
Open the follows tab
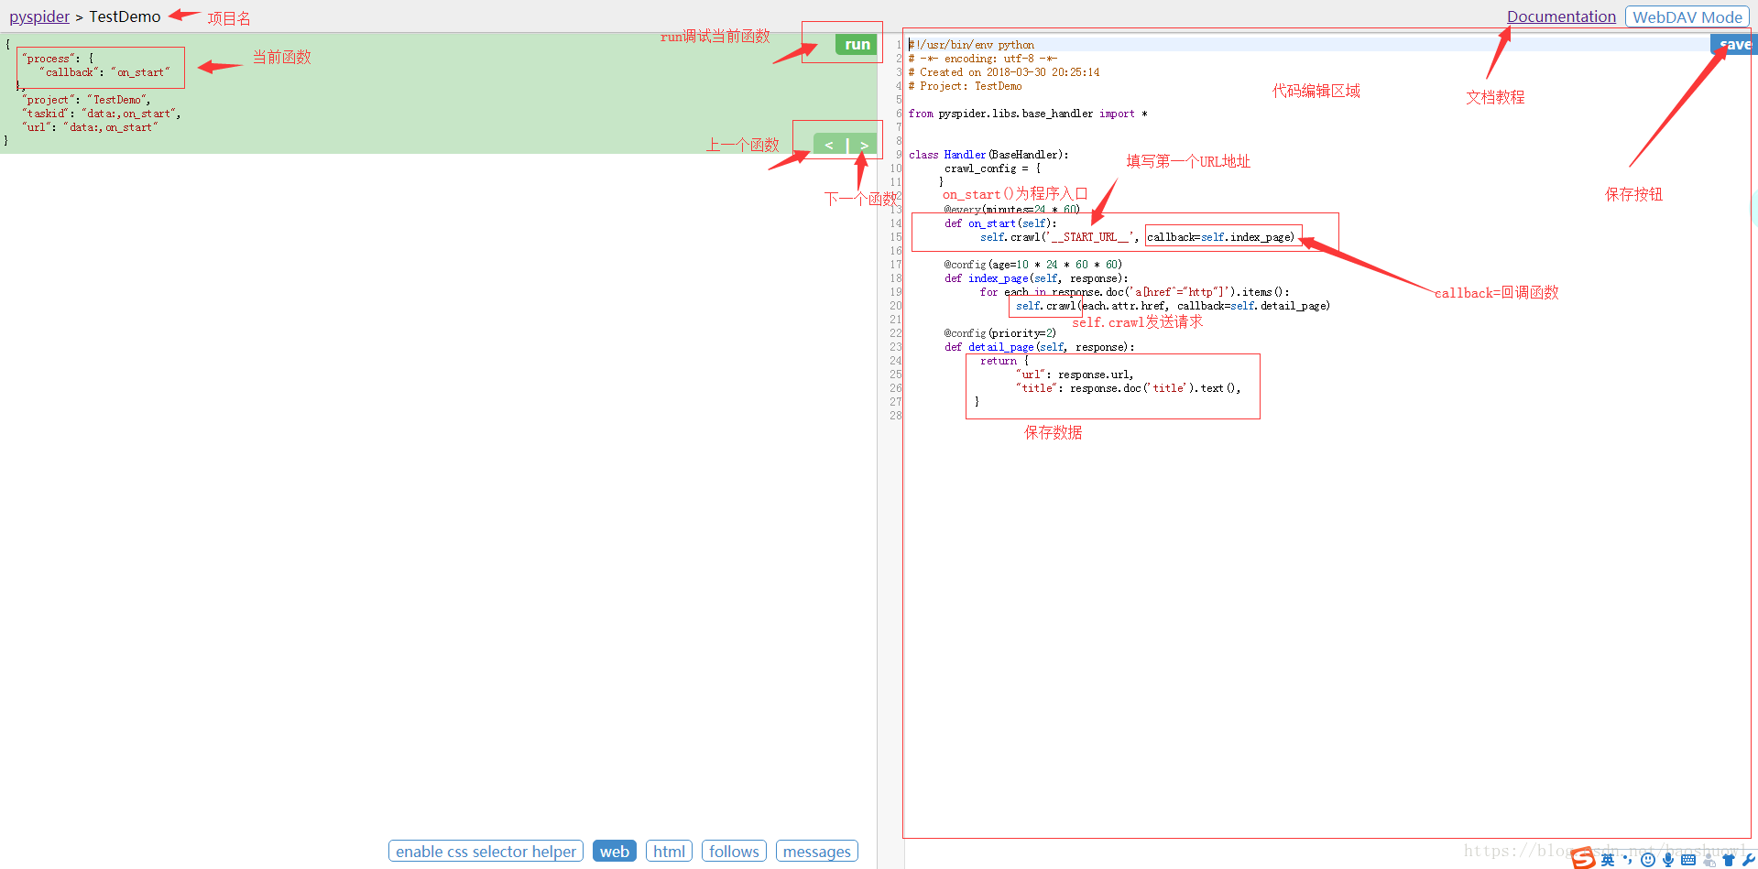pyautogui.click(x=734, y=852)
